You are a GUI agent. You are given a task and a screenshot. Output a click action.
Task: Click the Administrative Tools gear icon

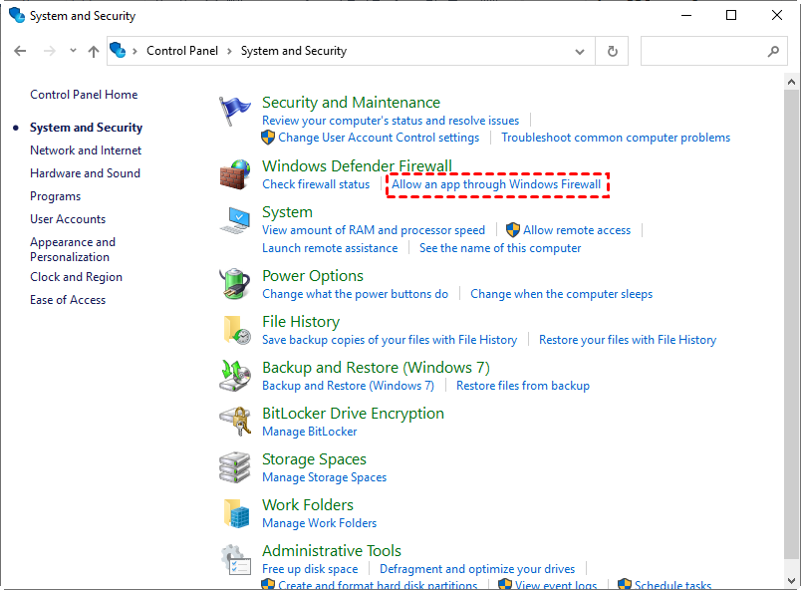pos(236,559)
